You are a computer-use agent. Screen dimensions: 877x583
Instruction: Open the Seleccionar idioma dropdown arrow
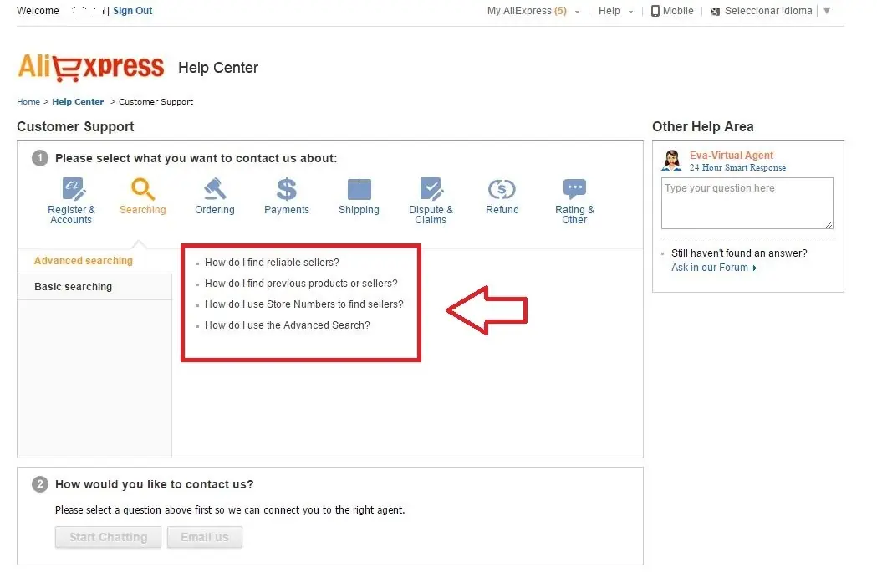(x=827, y=11)
